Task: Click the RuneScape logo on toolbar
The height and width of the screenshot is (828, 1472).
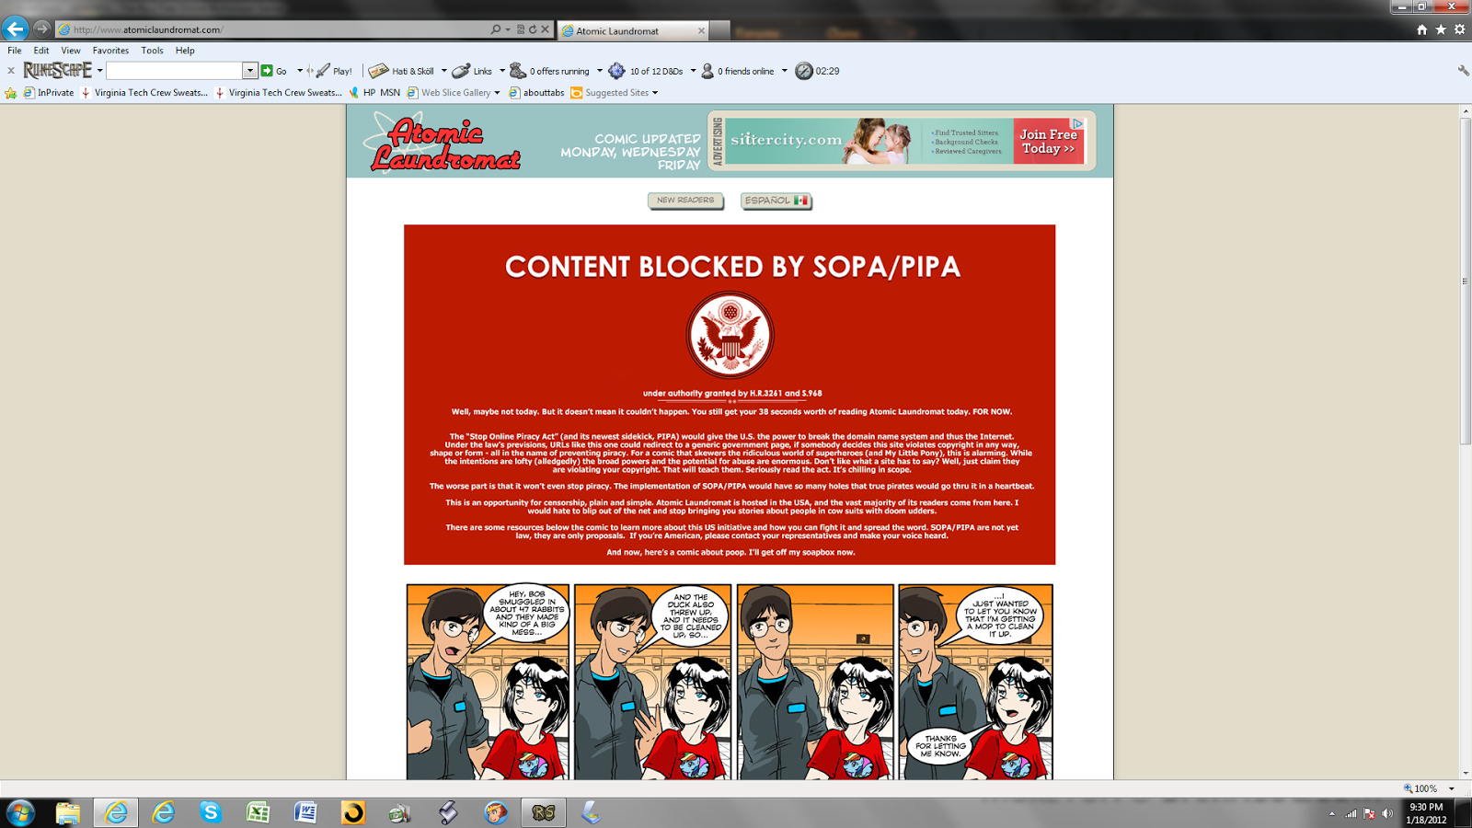Action: (x=57, y=71)
